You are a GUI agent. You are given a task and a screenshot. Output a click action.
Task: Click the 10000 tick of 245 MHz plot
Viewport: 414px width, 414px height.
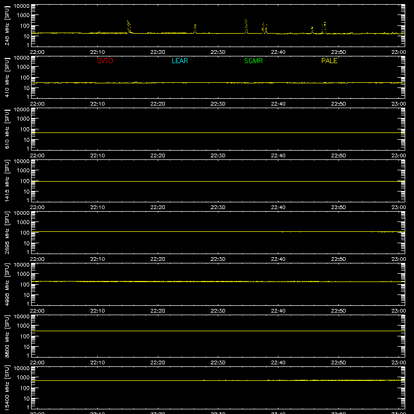point(22,6)
